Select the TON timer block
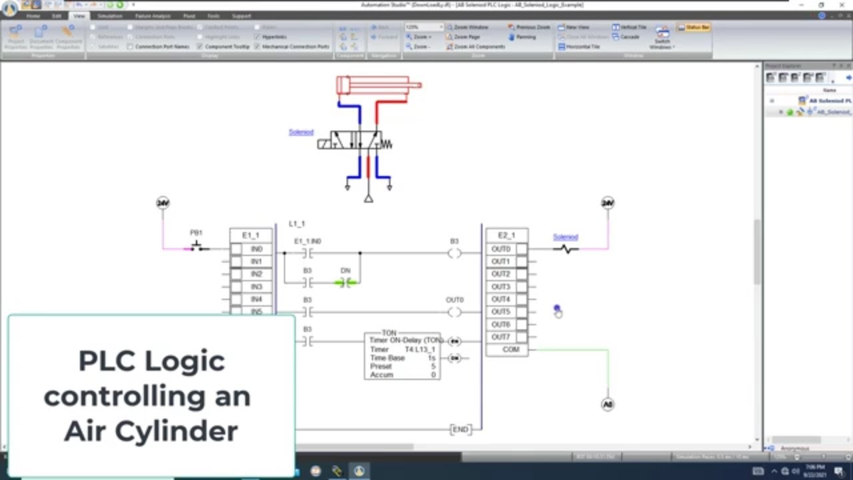 [402, 356]
